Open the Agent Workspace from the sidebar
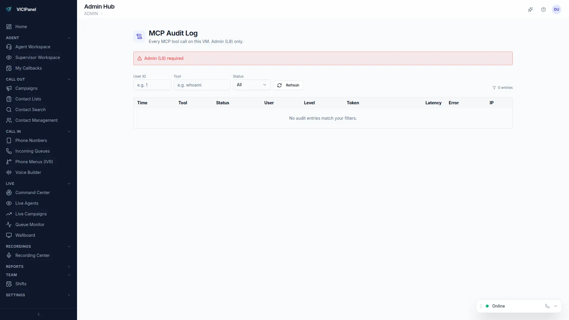569x320 pixels. tap(33, 47)
